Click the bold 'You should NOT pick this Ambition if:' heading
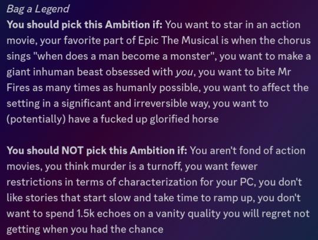Screen dimensions: 318x240 point(97,150)
